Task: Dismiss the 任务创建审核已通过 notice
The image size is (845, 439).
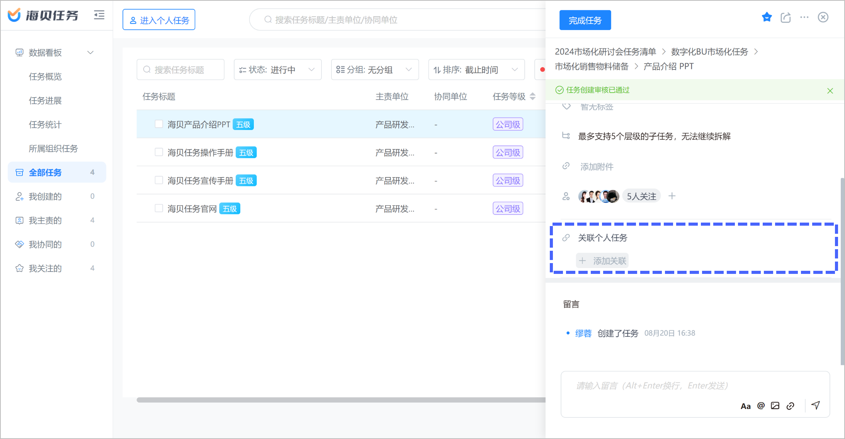Action: (x=830, y=91)
